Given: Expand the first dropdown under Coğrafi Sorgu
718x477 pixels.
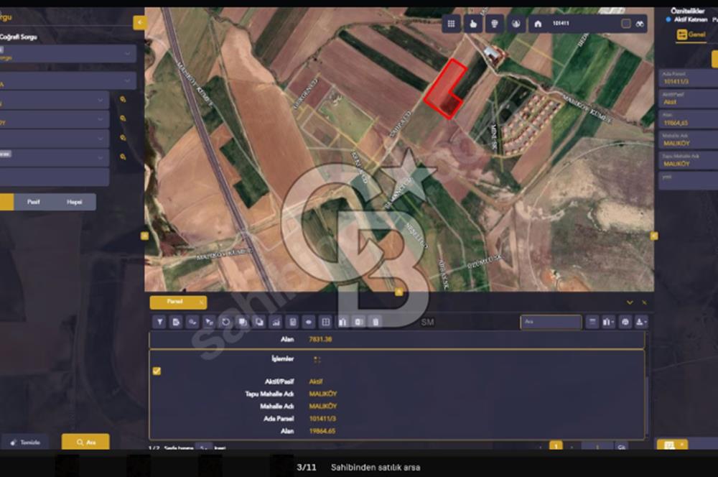Looking at the screenshot, I should pos(67,54).
